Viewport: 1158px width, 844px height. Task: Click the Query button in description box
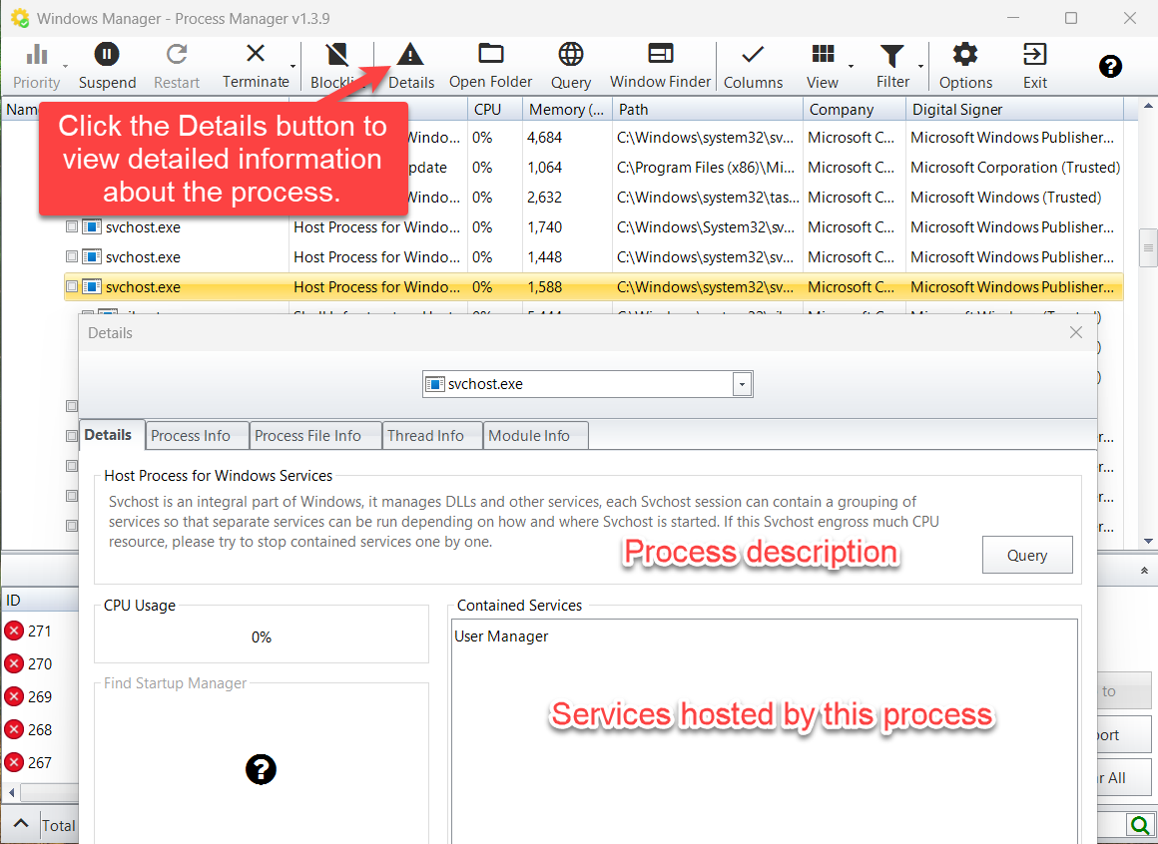pyautogui.click(x=1027, y=555)
